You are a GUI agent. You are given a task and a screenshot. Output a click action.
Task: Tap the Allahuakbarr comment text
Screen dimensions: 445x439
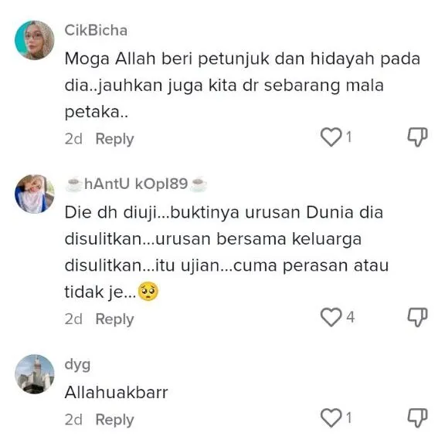click(117, 393)
